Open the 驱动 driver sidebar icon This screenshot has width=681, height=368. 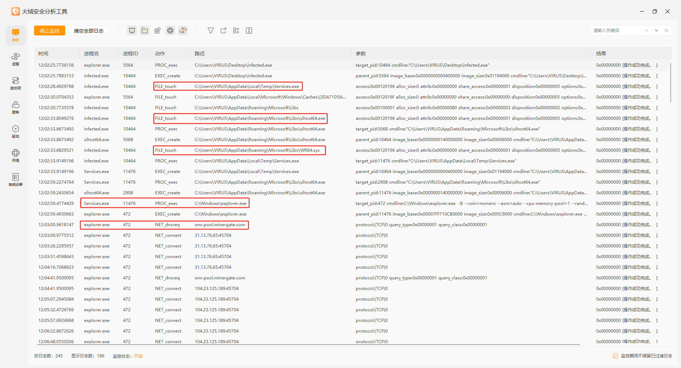coord(16,132)
